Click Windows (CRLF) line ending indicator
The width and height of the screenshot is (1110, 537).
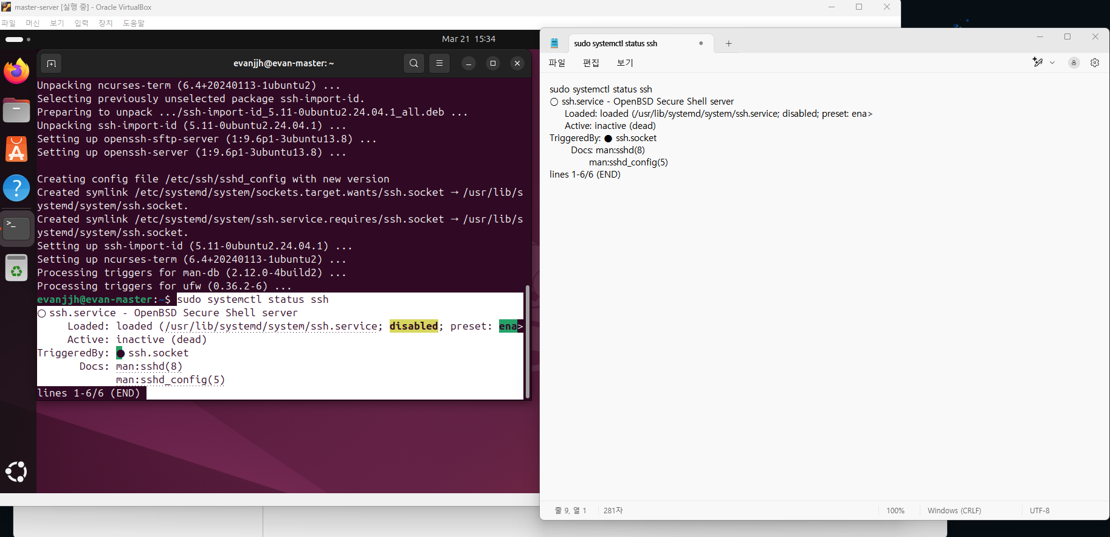[954, 511]
